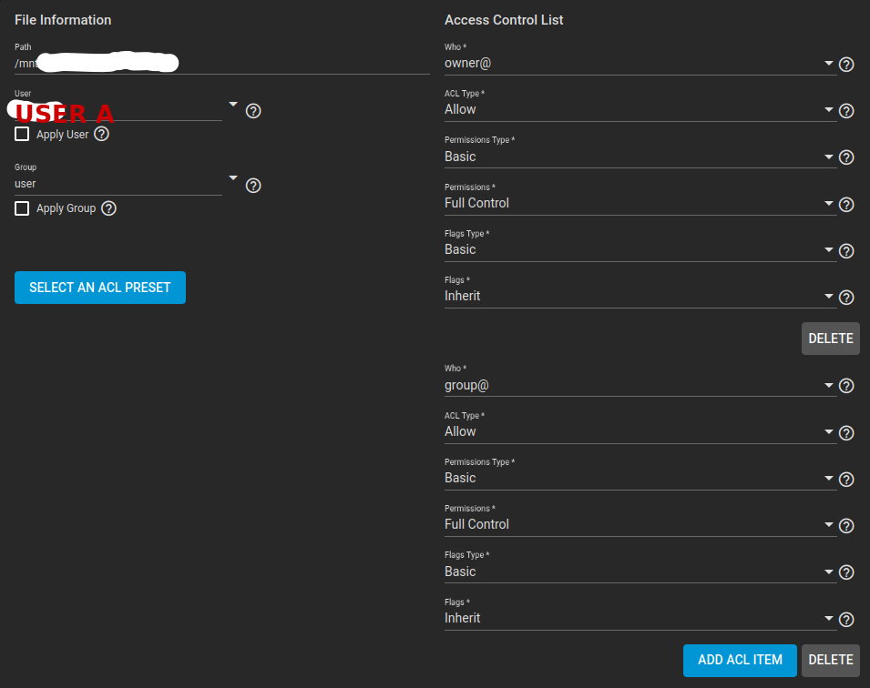This screenshot has height=688, width=870.
Task: Open help for Apply User checkbox
Action: [102, 135]
